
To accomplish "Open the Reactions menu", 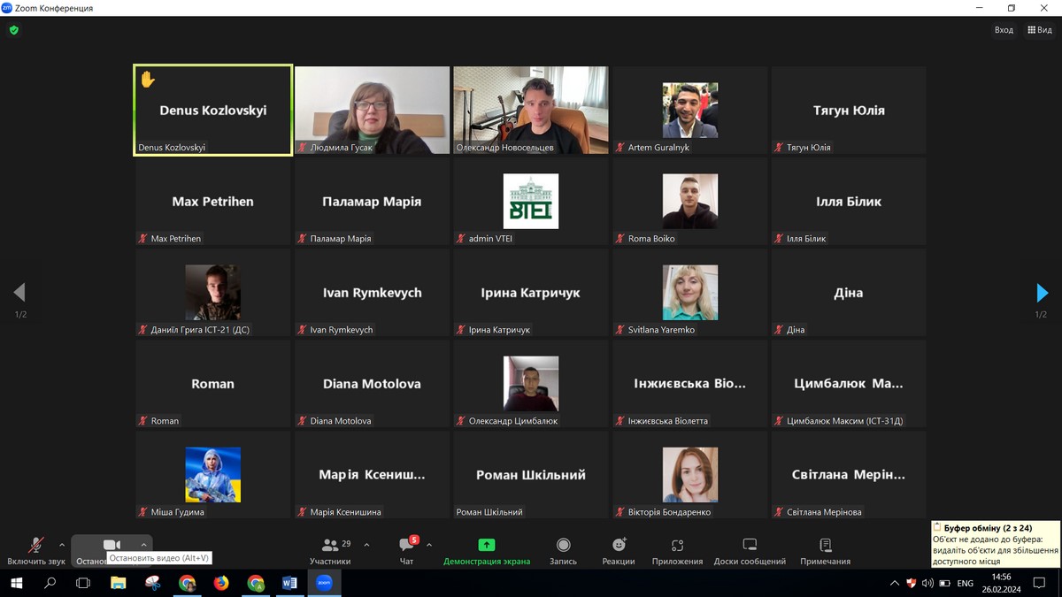I will [619, 550].
